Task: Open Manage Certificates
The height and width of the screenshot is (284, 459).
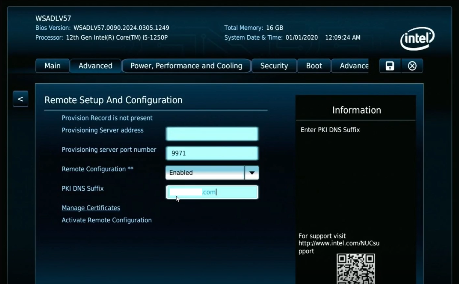Action: [90, 208]
